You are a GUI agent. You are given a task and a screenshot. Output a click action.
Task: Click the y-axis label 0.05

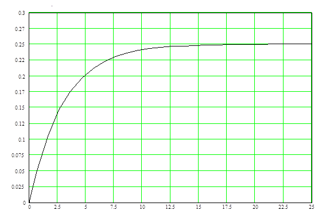20,171
